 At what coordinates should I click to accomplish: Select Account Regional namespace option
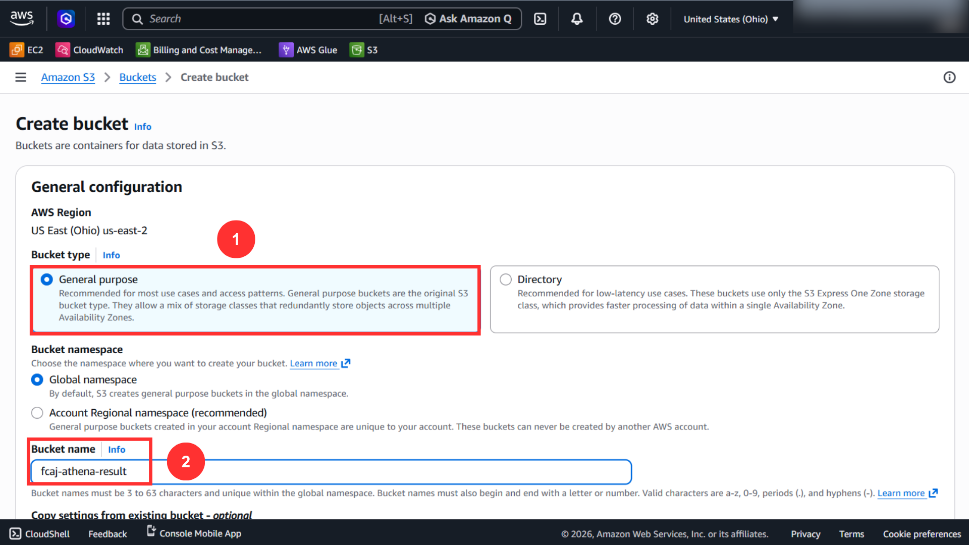[37, 413]
